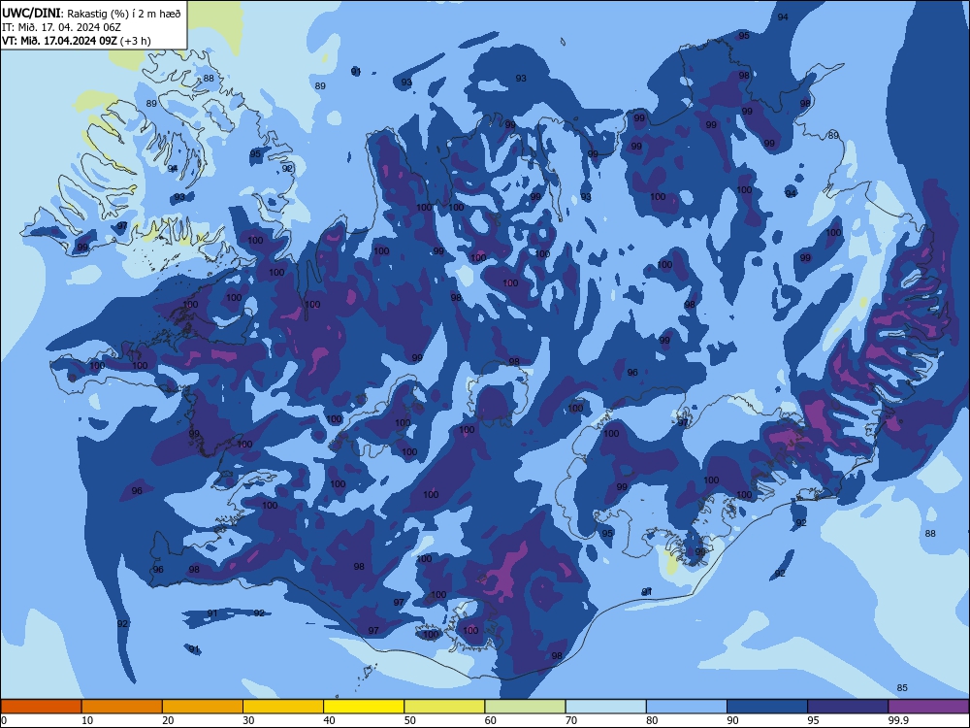Image resolution: width=970 pixels, height=728 pixels.
Task: Click the legend label '40'
Action: [330, 720]
